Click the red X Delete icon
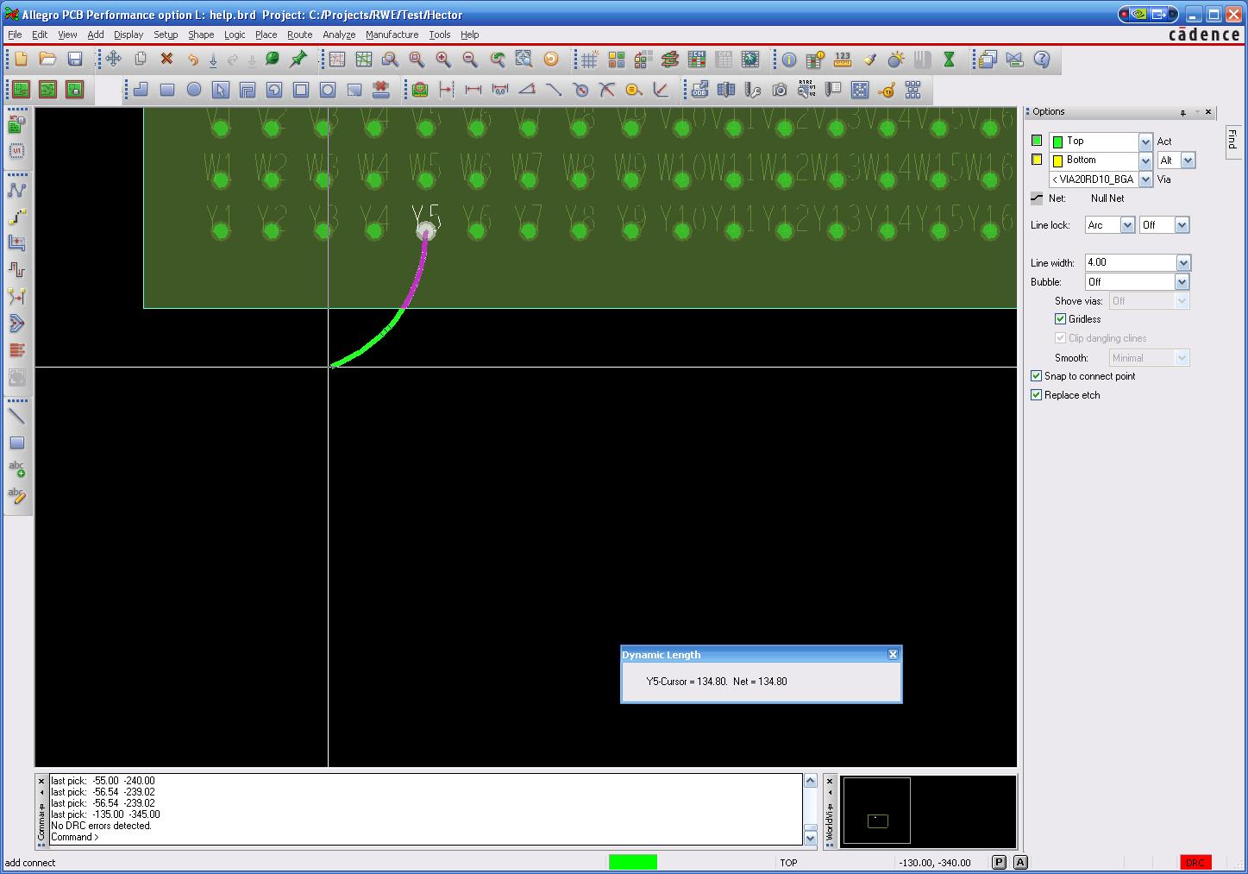This screenshot has width=1248, height=874. [x=166, y=60]
